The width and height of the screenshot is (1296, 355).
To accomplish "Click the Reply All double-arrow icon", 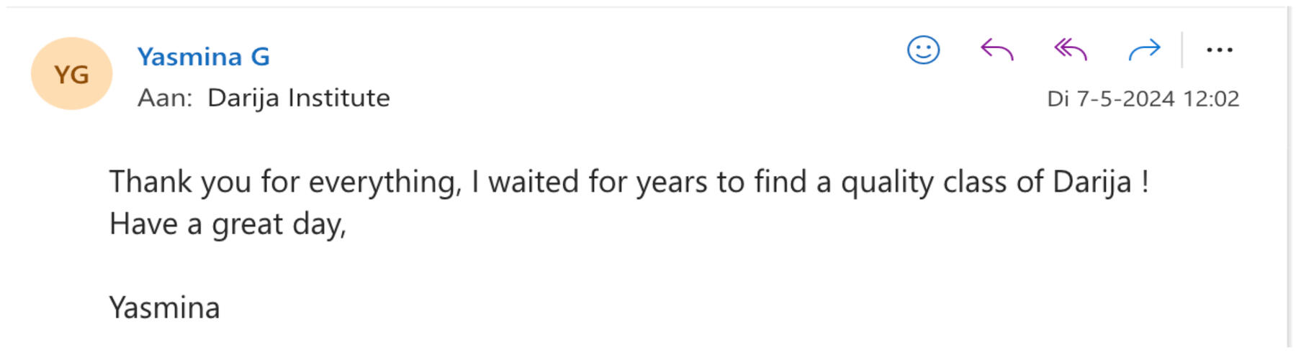I will [1071, 50].
